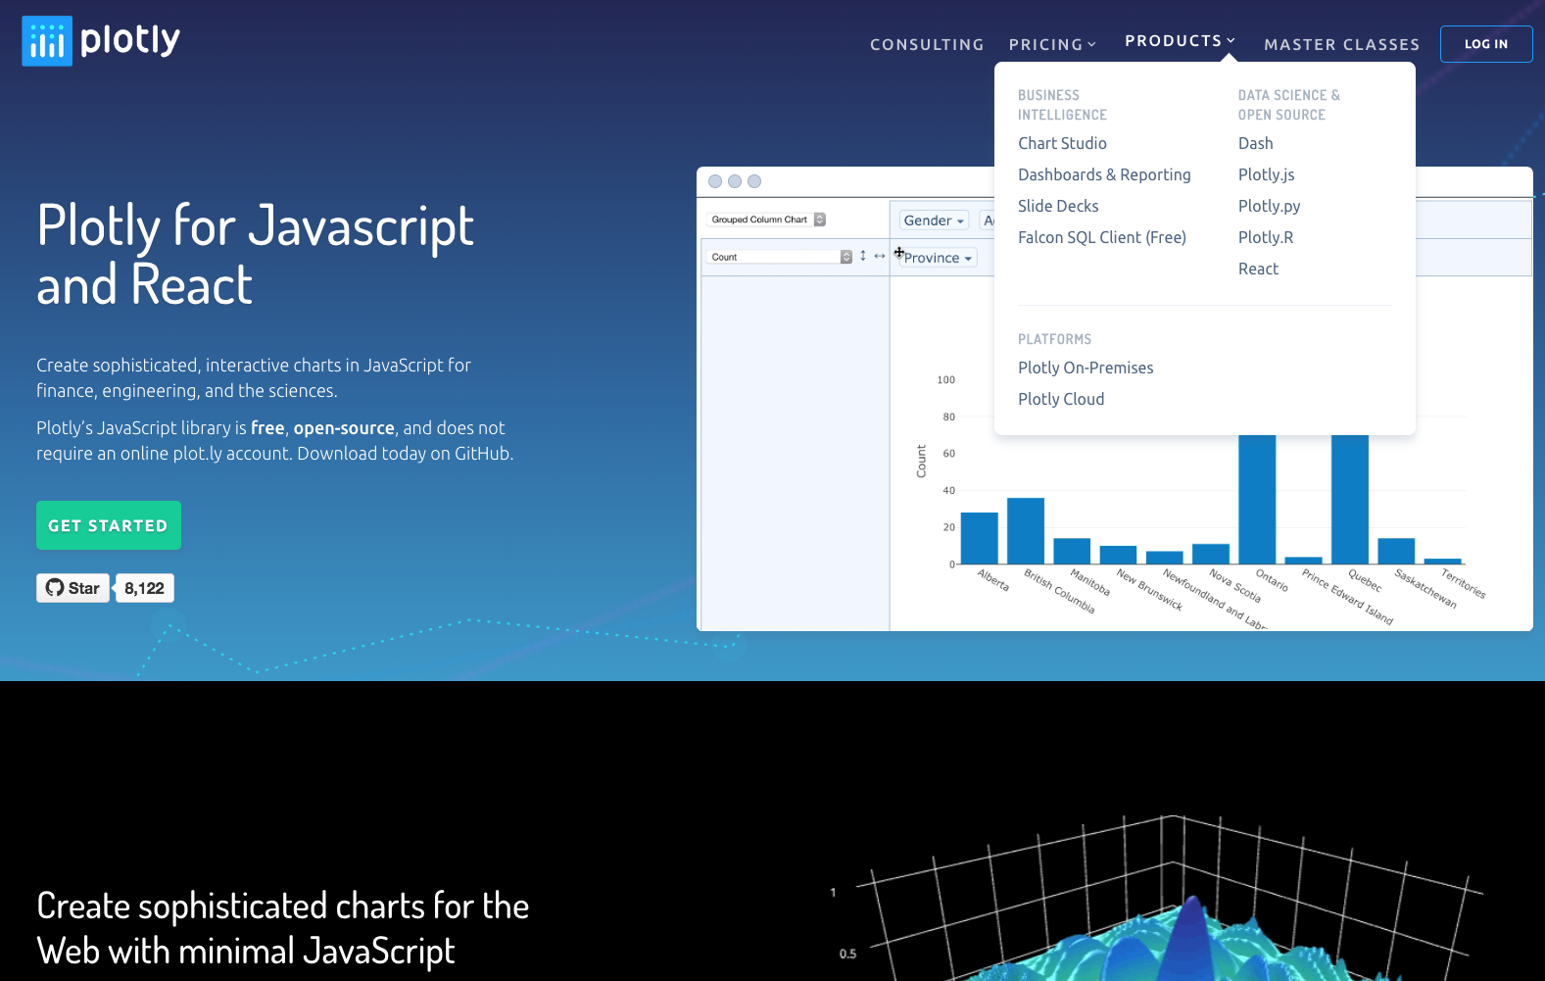Open the Grouped Column Chart selector
1545x981 pixels.
coord(768,220)
